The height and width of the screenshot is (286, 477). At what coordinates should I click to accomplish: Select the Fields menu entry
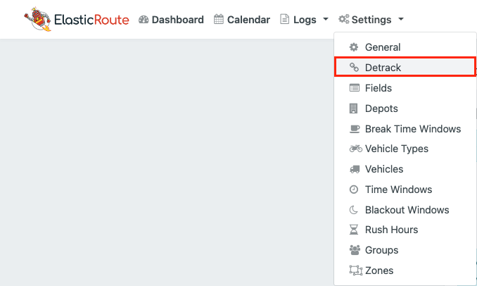[x=405, y=88]
